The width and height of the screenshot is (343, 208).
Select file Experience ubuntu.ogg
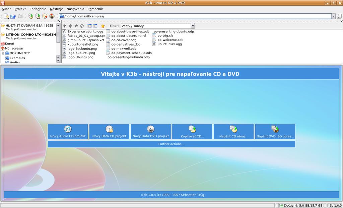[x=85, y=31]
